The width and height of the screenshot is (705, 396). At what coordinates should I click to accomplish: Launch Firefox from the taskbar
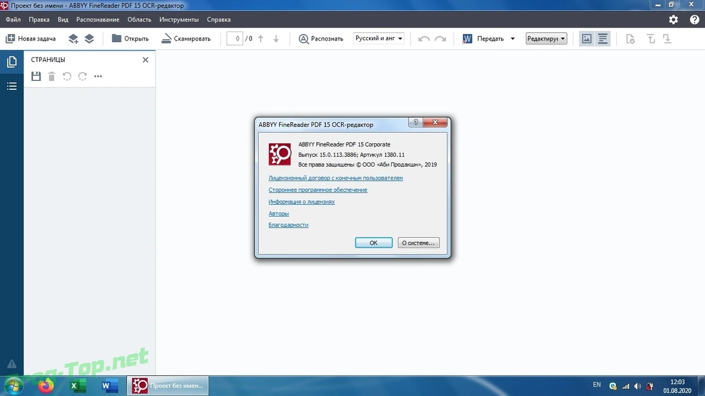pos(46,385)
